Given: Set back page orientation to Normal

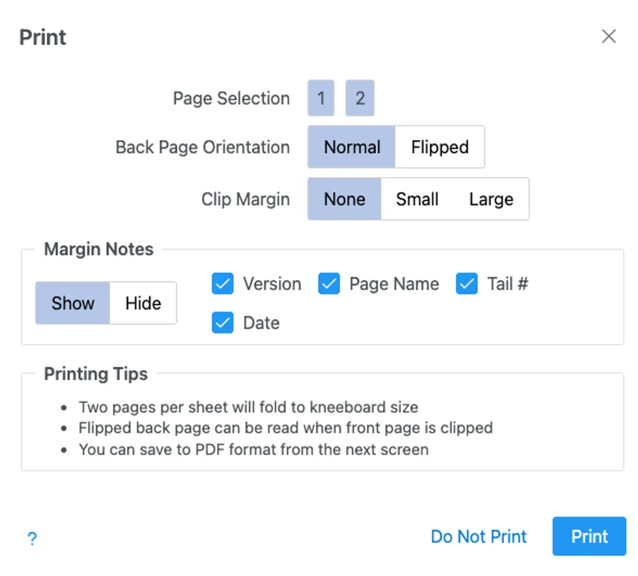Looking at the screenshot, I should [352, 147].
